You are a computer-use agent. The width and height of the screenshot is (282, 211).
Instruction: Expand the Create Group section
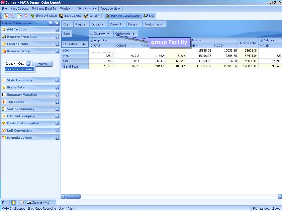[57, 44]
